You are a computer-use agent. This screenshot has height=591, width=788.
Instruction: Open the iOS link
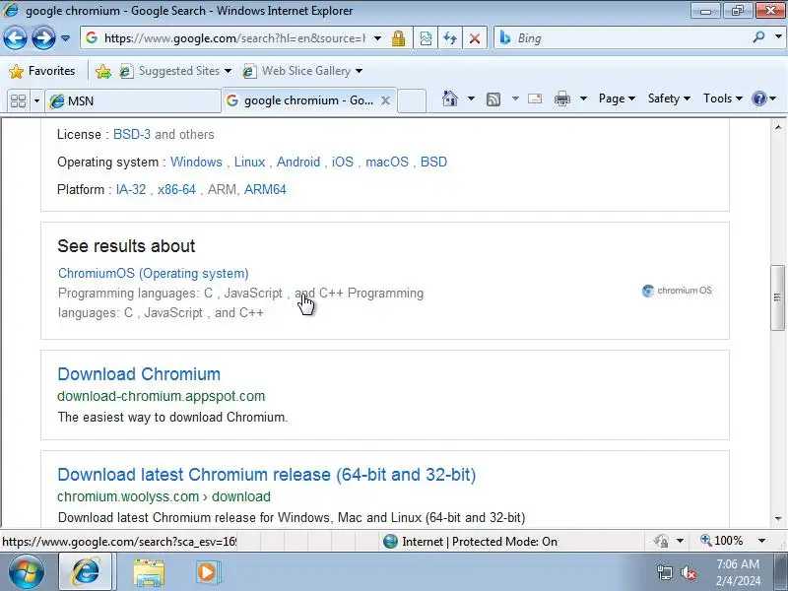tap(342, 162)
